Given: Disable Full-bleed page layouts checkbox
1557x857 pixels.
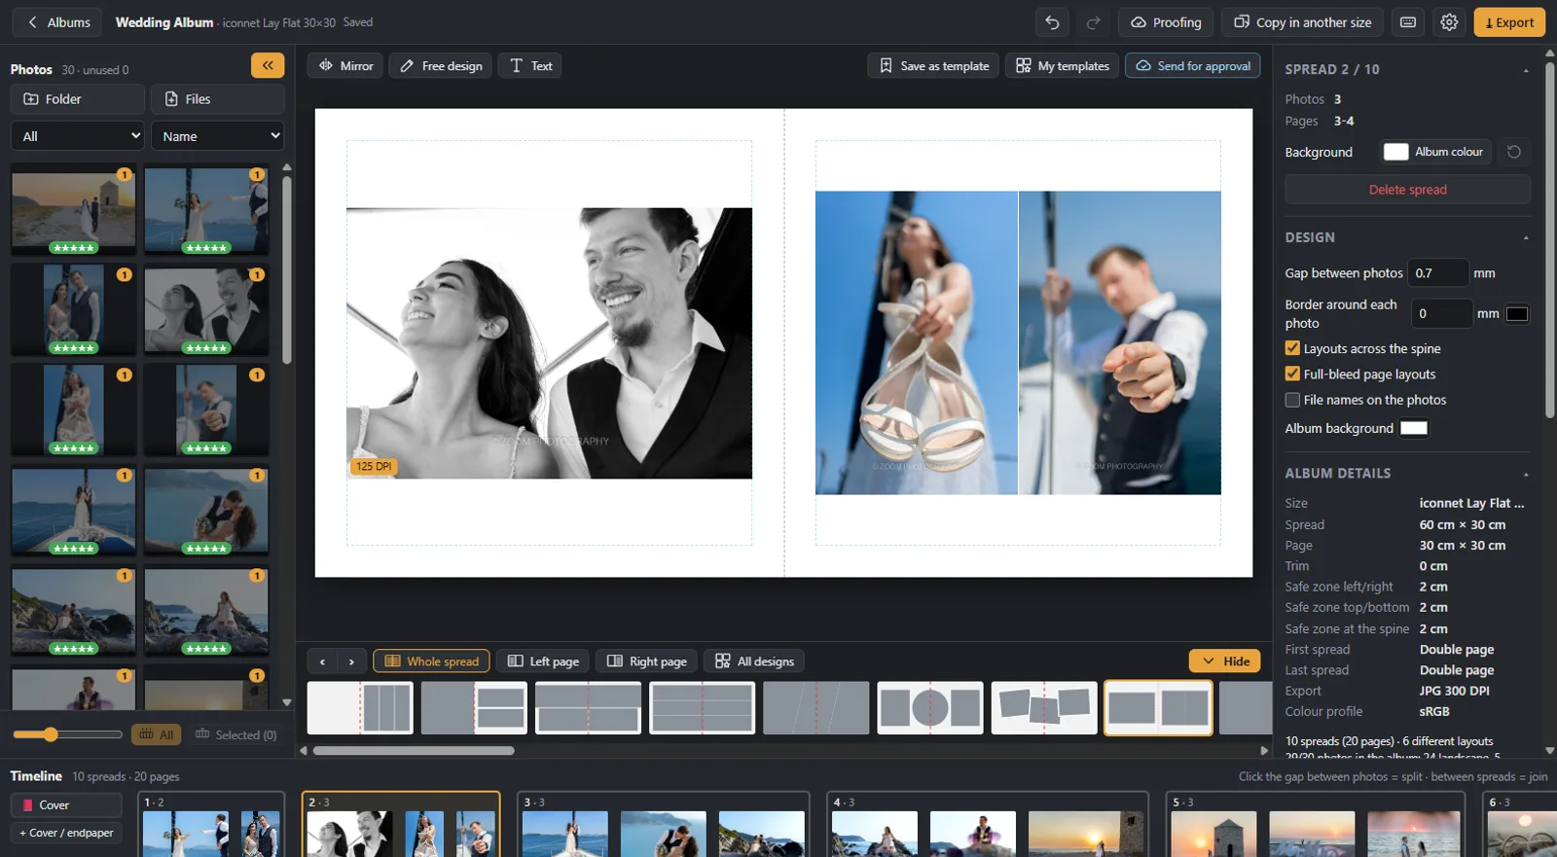Looking at the screenshot, I should tap(1292, 374).
